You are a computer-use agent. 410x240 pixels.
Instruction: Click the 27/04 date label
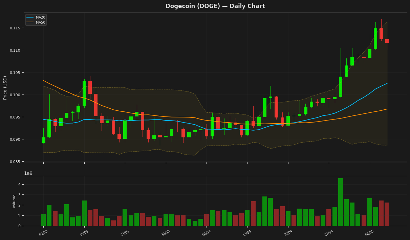pyautogui.click(x=329, y=233)
